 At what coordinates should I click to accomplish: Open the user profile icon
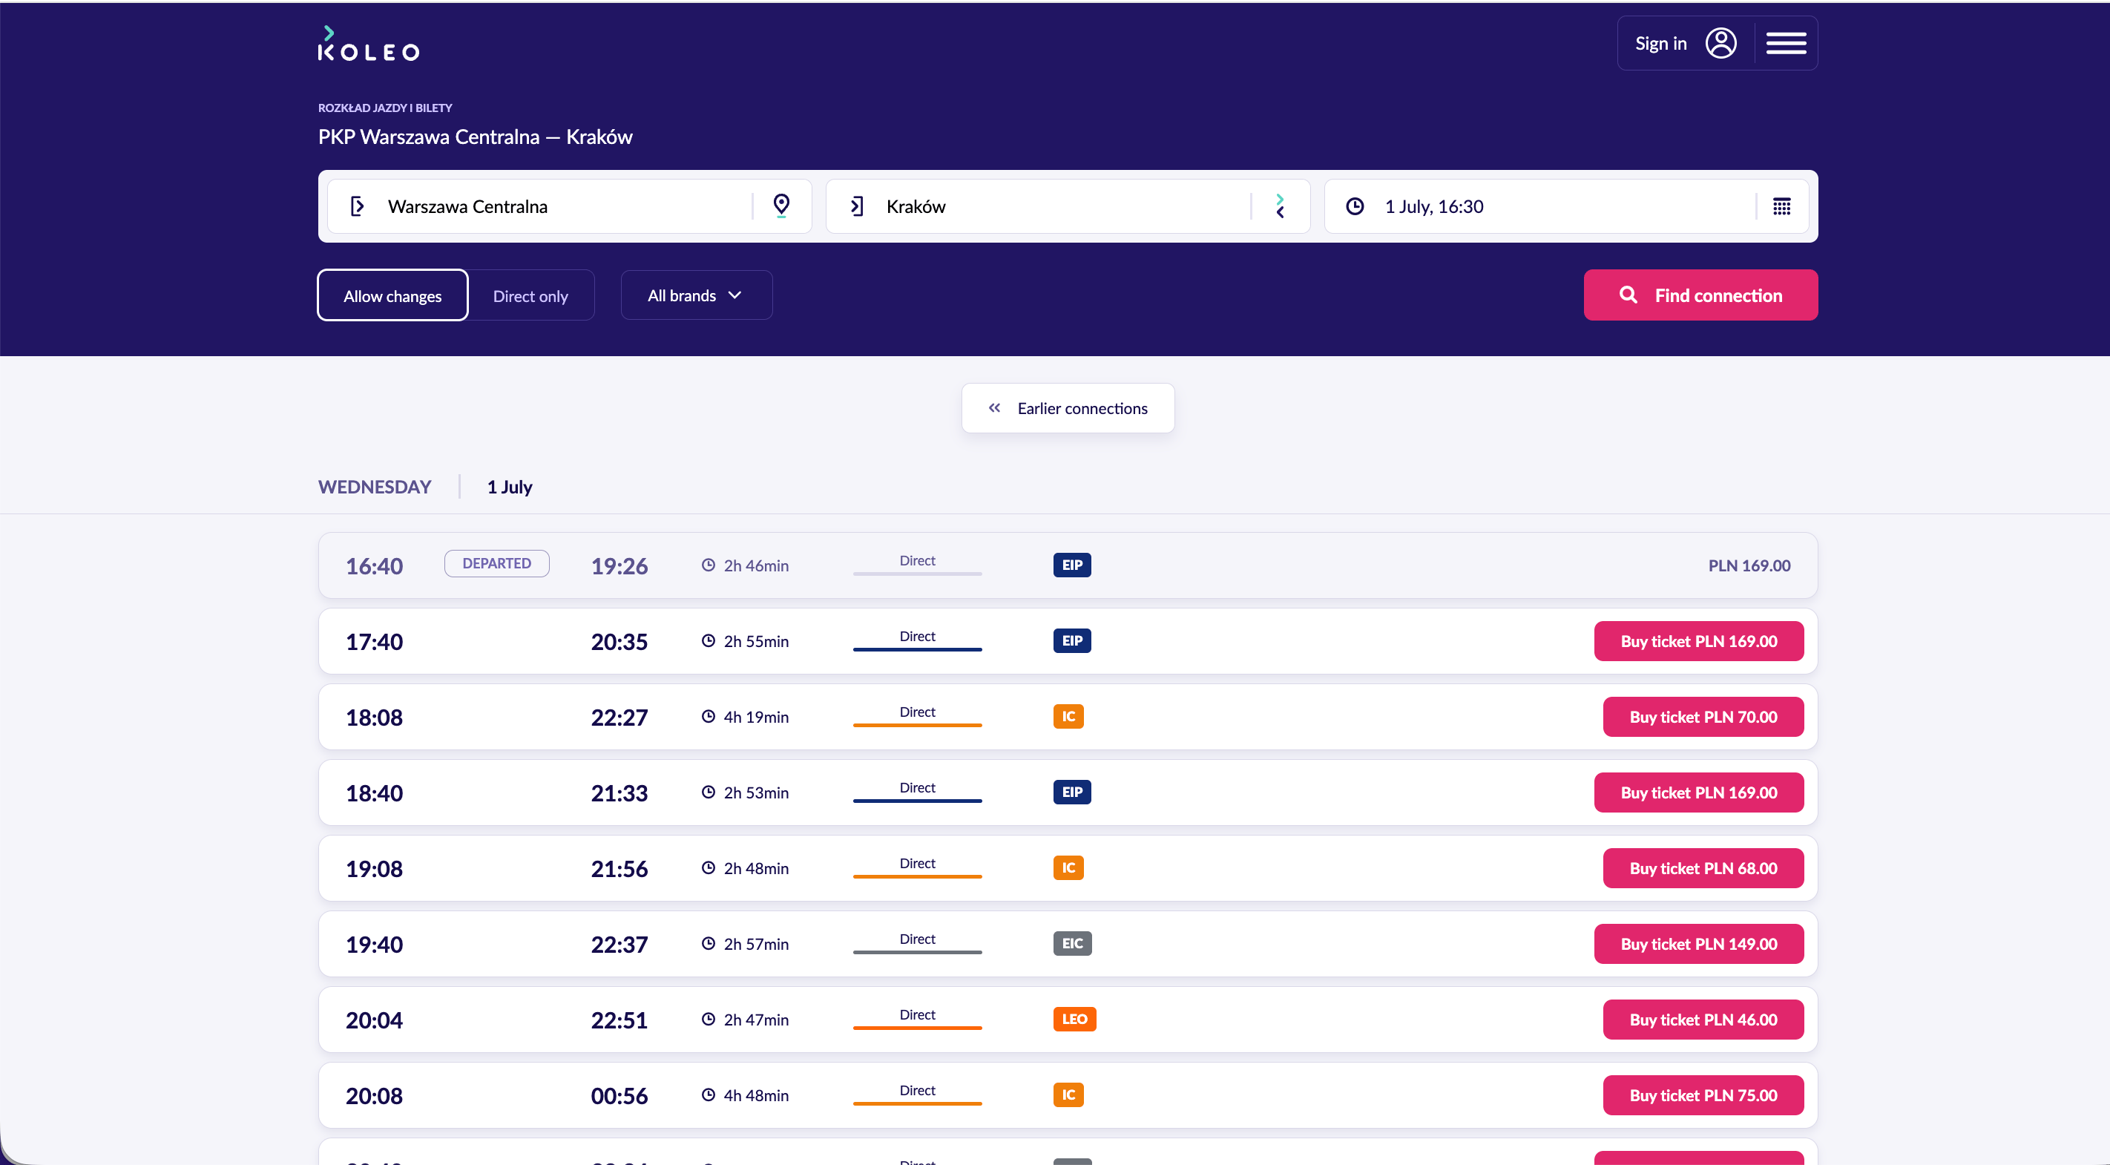pos(1721,44)
